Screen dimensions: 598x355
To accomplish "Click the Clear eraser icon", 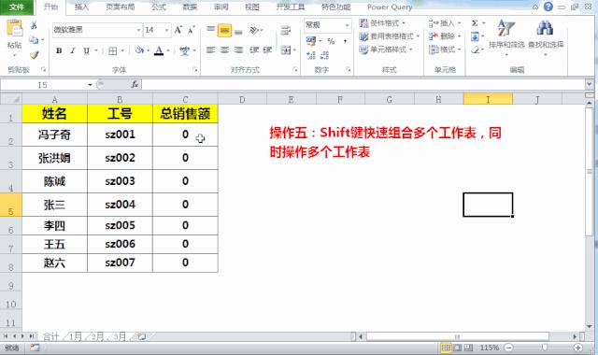I will point(476,50).
